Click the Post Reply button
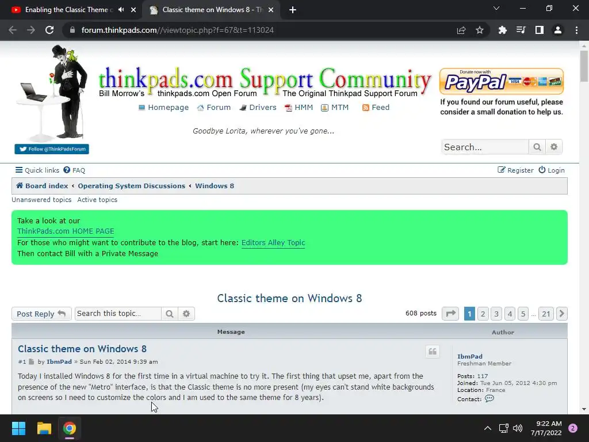Viewport: 589px width, 442px height. pyautogui.click(x=41, y=314)
